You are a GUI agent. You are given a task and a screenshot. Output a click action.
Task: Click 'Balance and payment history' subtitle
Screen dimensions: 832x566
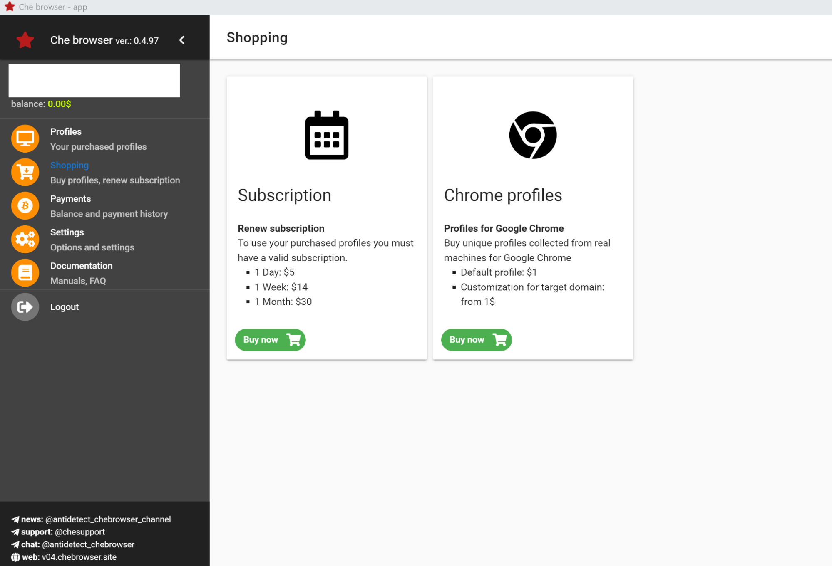pyautogui.click(x=109, y=214)
